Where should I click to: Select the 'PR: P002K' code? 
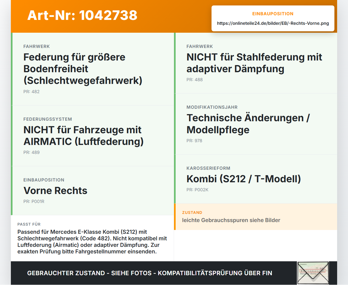pos(197,190)
